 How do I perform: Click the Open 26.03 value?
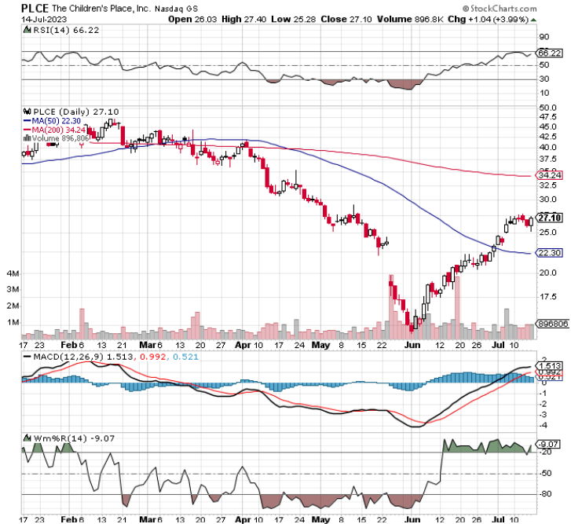click(192, 20)
